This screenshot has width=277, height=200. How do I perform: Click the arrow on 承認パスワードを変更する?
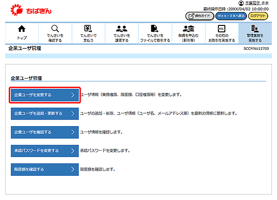(x=73, y=151)
